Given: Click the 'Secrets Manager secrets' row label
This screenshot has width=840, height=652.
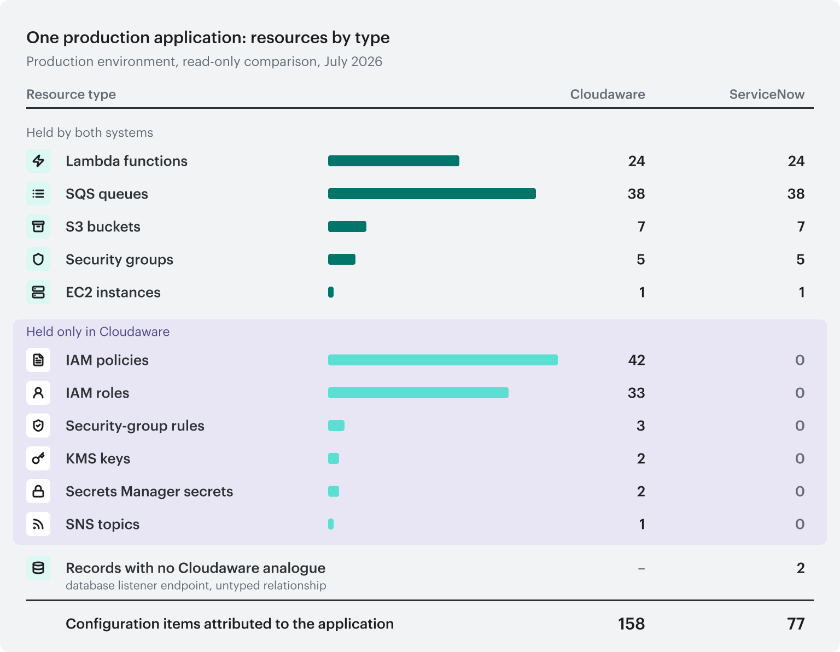Looking at the screenshot, I should [149, 492].
